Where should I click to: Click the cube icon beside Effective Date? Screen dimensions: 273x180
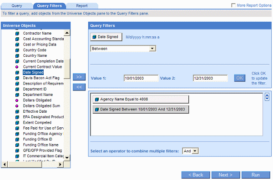click(x=17, y=112)
